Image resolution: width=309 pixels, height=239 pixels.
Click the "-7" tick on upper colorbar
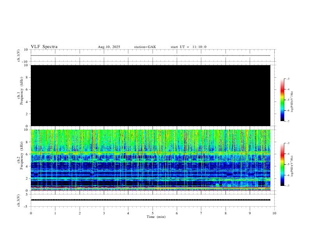288,121
